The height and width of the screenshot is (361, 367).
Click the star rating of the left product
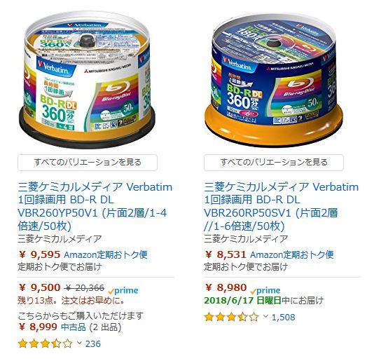coord(46,343)
